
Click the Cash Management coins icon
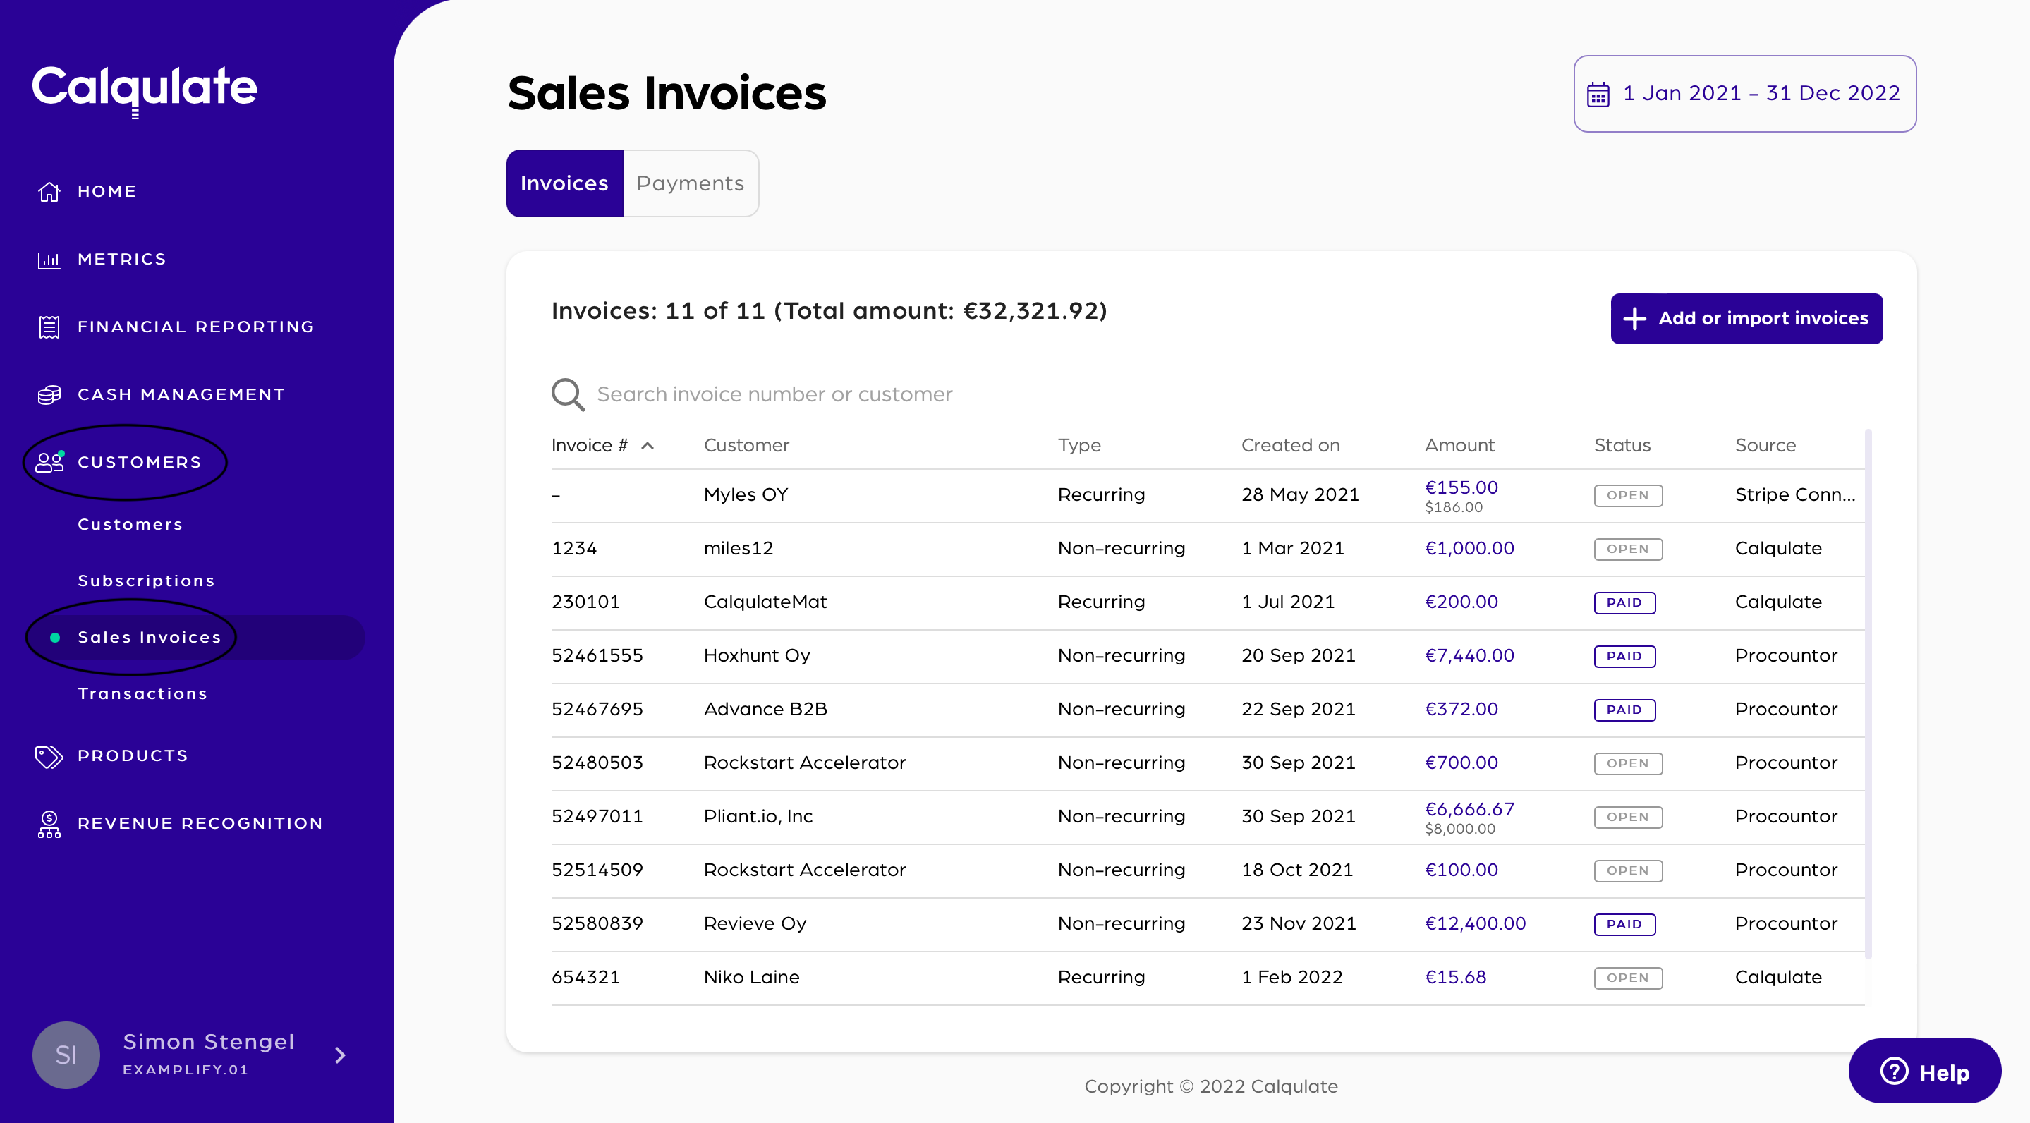49,395
